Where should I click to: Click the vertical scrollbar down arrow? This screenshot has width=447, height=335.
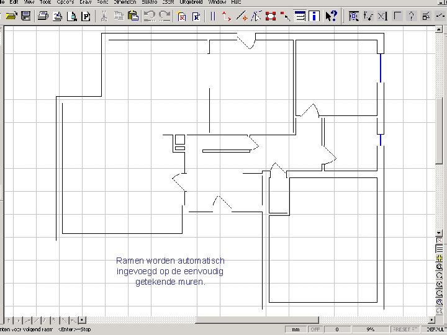point(440,233)
